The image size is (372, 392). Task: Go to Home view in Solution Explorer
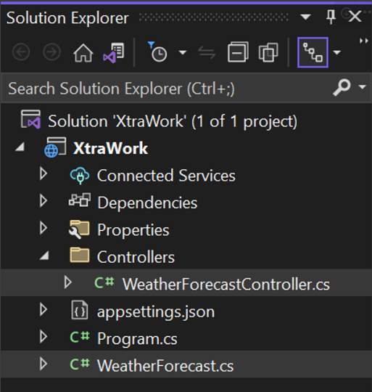click(x=83, y=52)
